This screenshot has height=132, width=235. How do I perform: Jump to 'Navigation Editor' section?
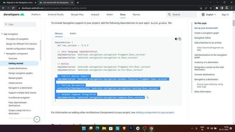click(x=202, y=38)
